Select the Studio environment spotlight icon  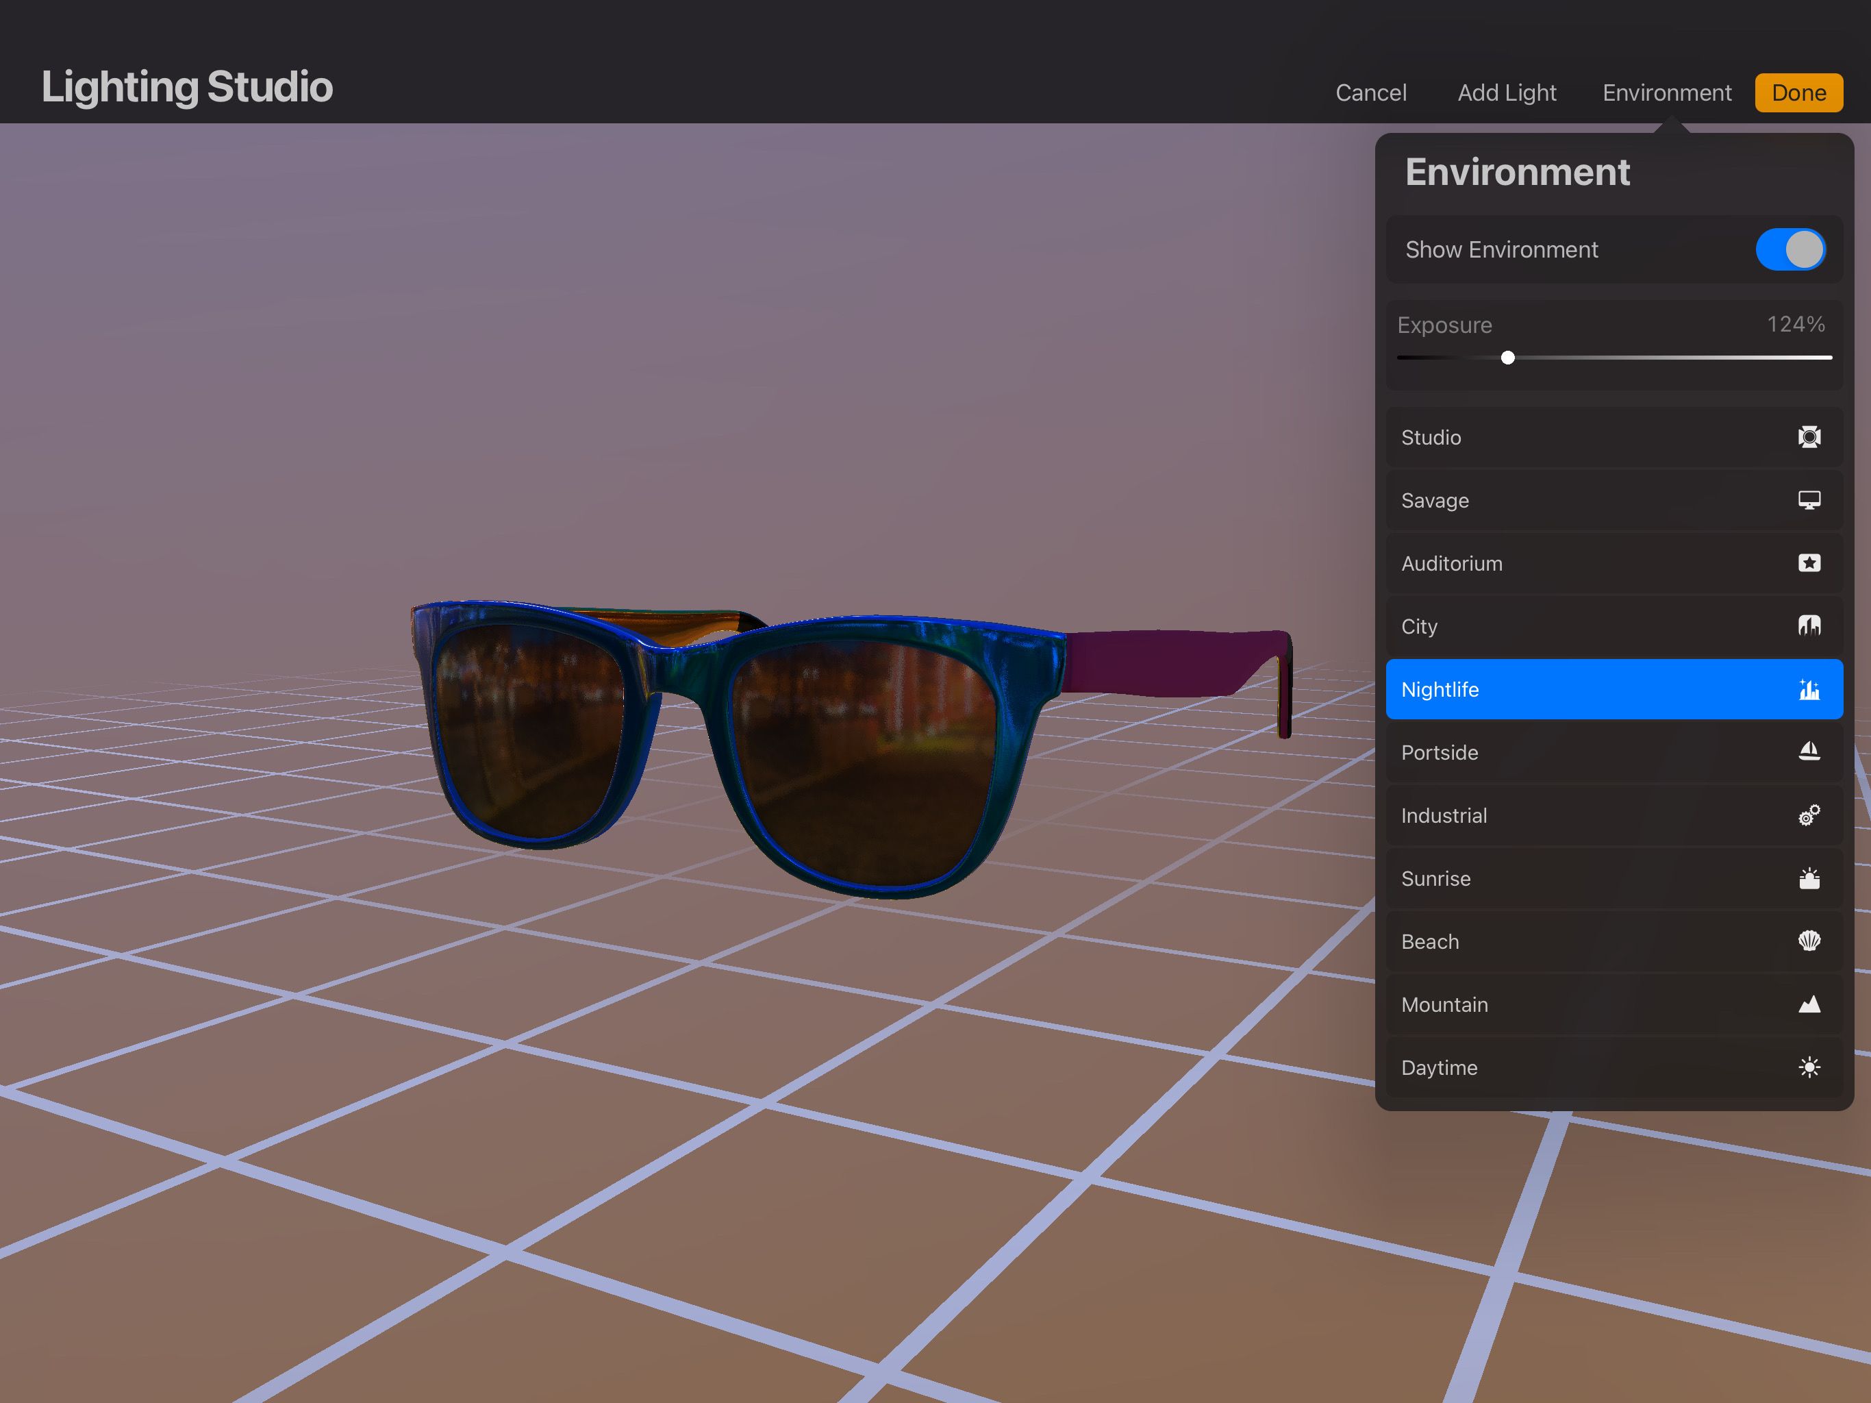(1809, 436)
